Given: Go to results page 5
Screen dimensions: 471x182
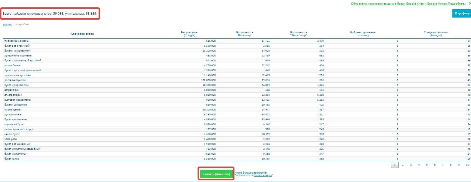Looking at the screenshot, I should click(427, 165).
